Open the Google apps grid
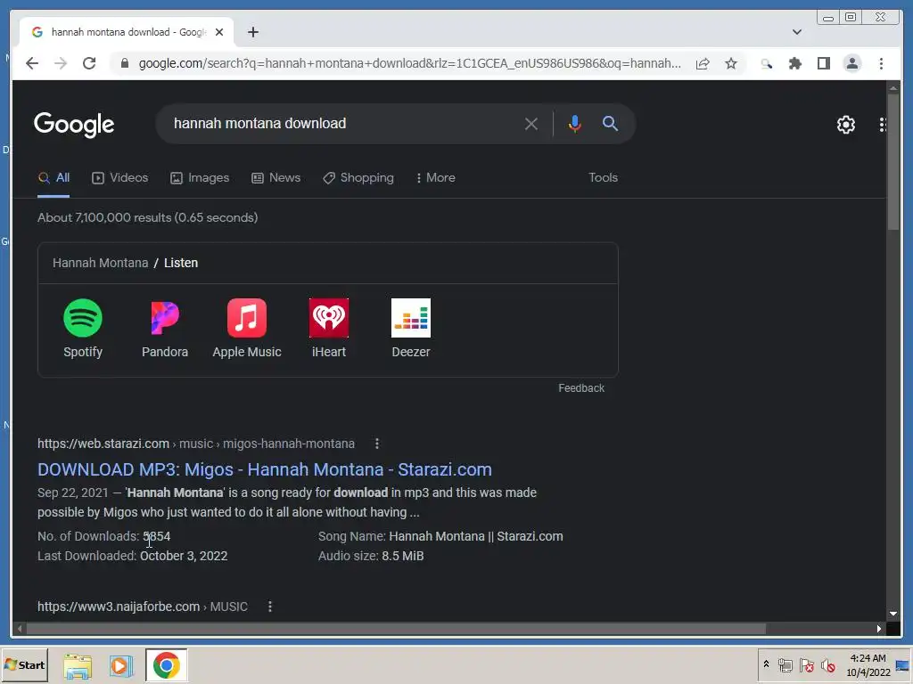Screen dimensions: 913x684 883,124
